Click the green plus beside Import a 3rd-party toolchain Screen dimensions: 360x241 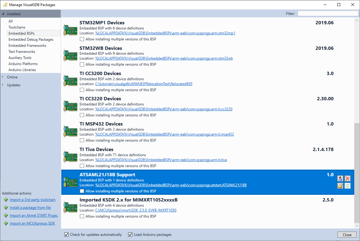point(6,200)
